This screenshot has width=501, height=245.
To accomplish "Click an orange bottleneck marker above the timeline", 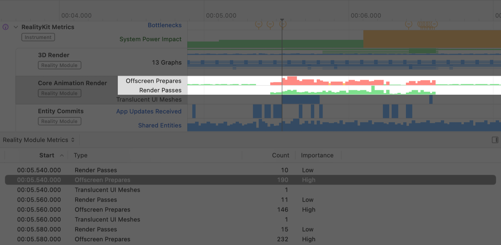I will [x=259, y=24].
